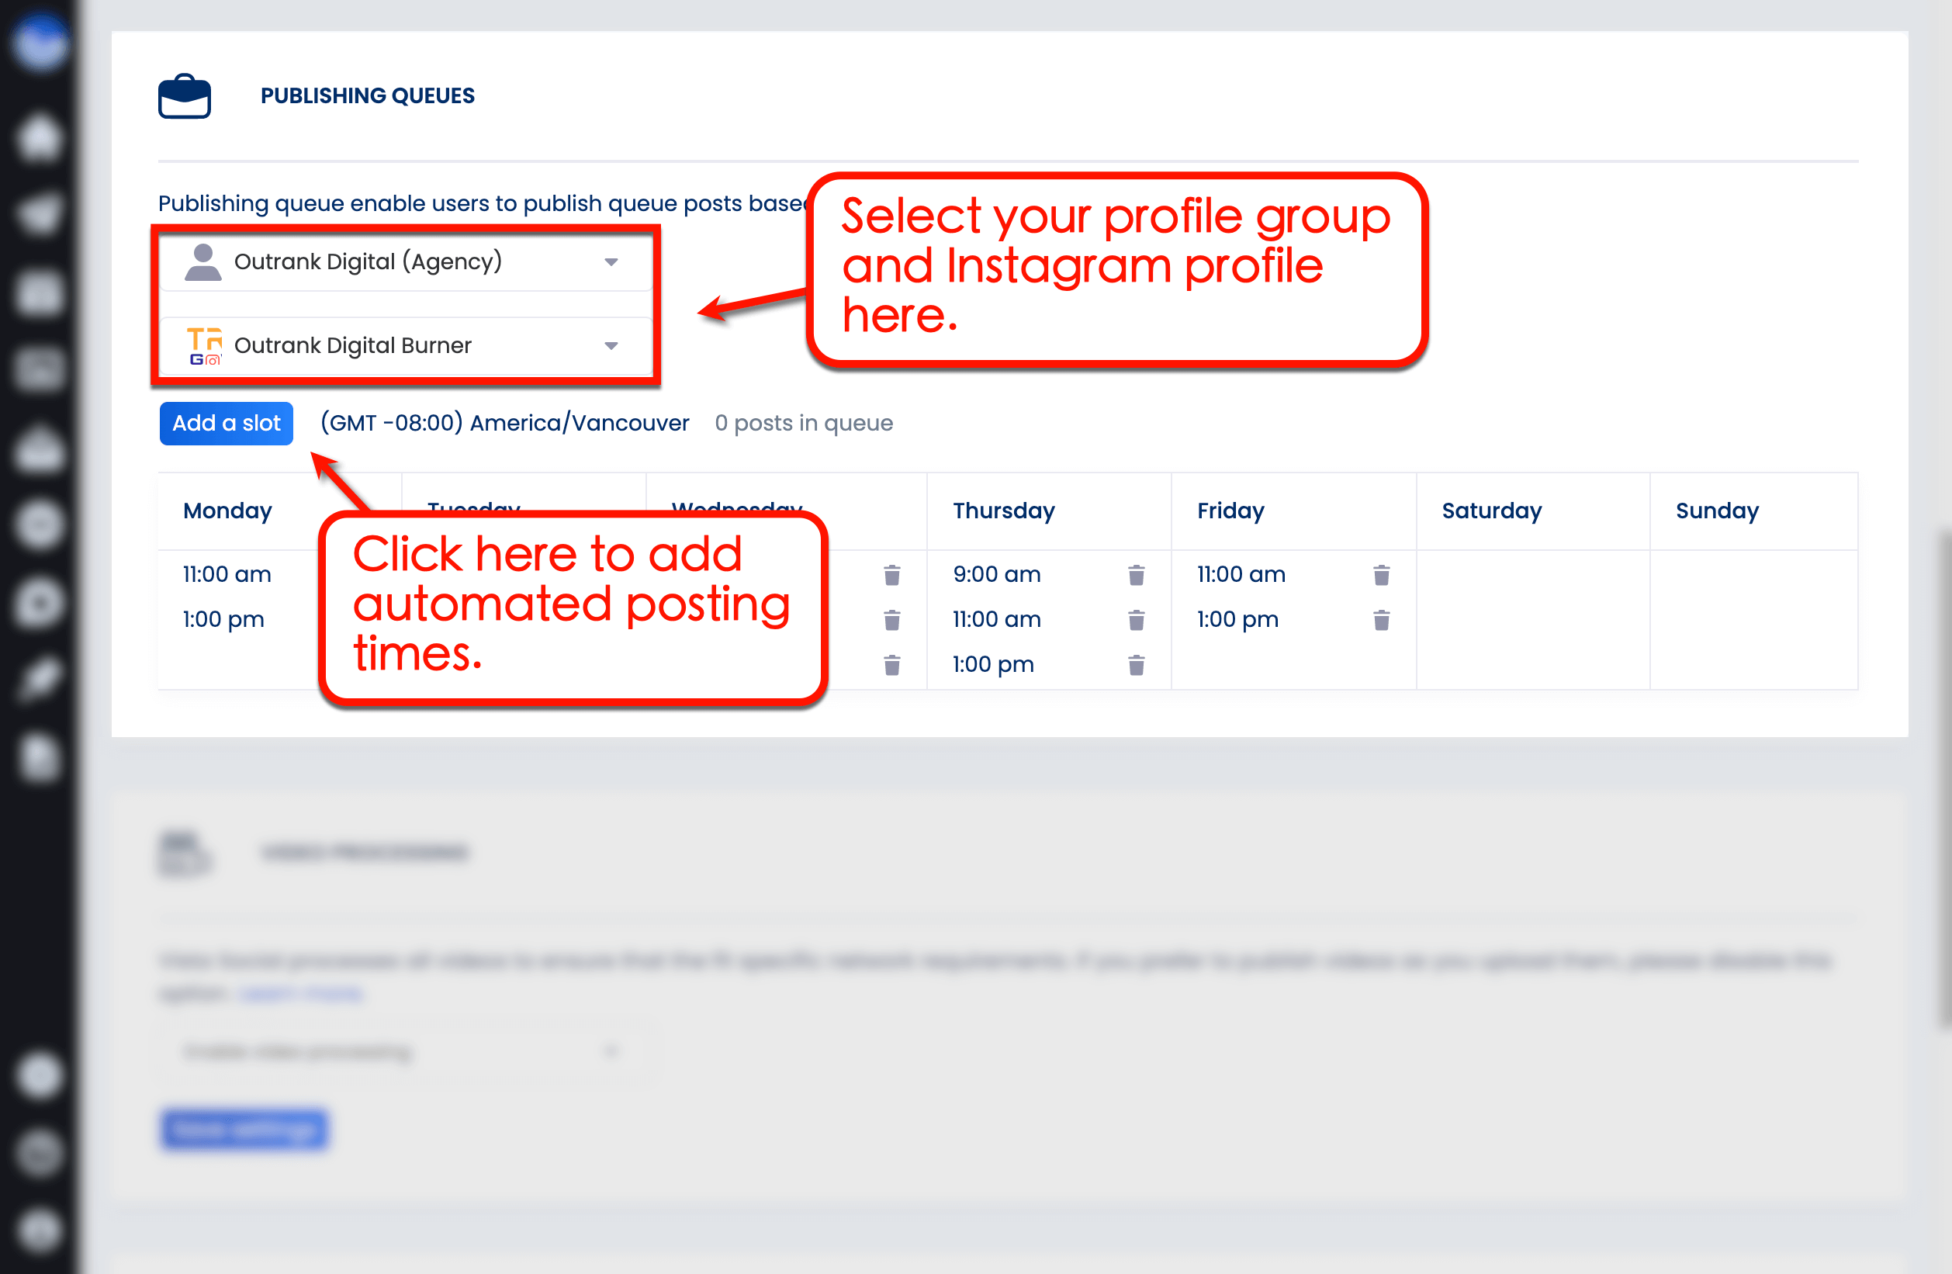Delete Friday's 11:00 am posting slot
The height and width of the screenshot is (1274, 1952).
coord(1381,575)
